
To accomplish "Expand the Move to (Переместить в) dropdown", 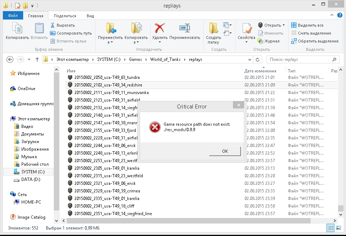I will click(x=110, y=42).
